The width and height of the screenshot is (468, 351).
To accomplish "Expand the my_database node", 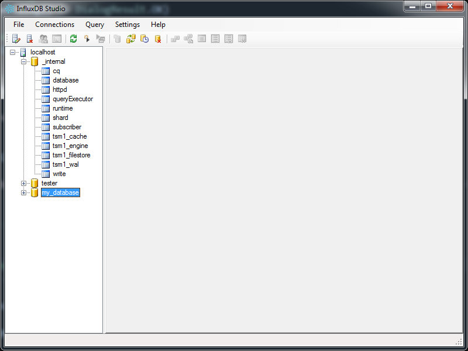I will (x=23, y=193).
